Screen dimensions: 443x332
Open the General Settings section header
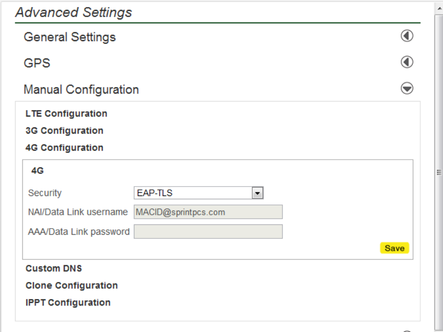70,37
